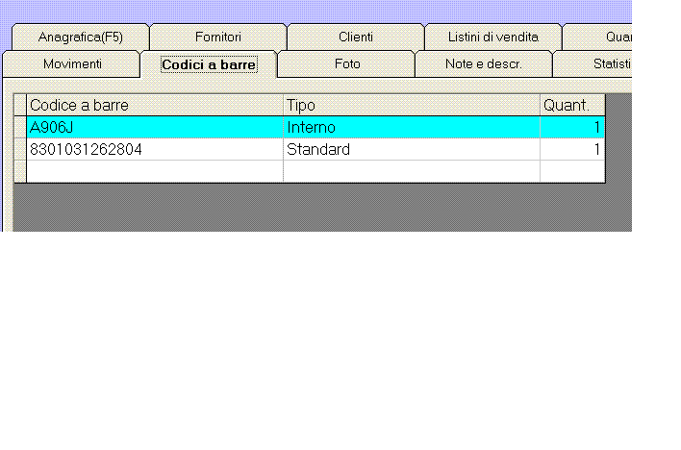Open the Listini di vendita tab
This screenshot has width=681, height=450.
[492, 37]
